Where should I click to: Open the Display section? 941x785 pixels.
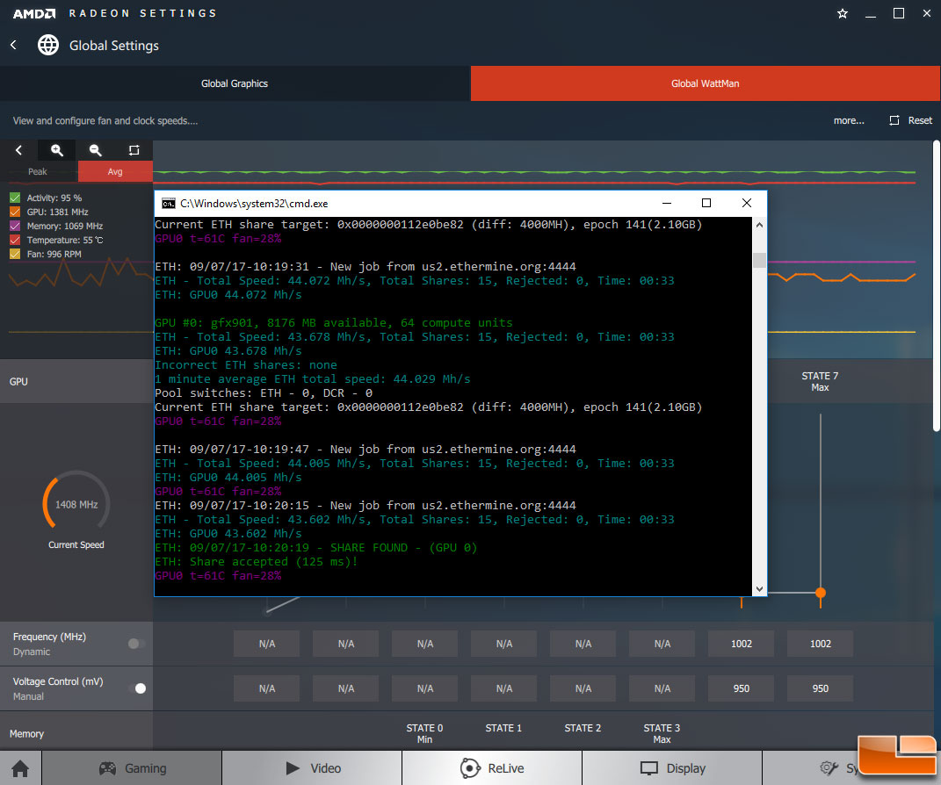pos(672,768)
